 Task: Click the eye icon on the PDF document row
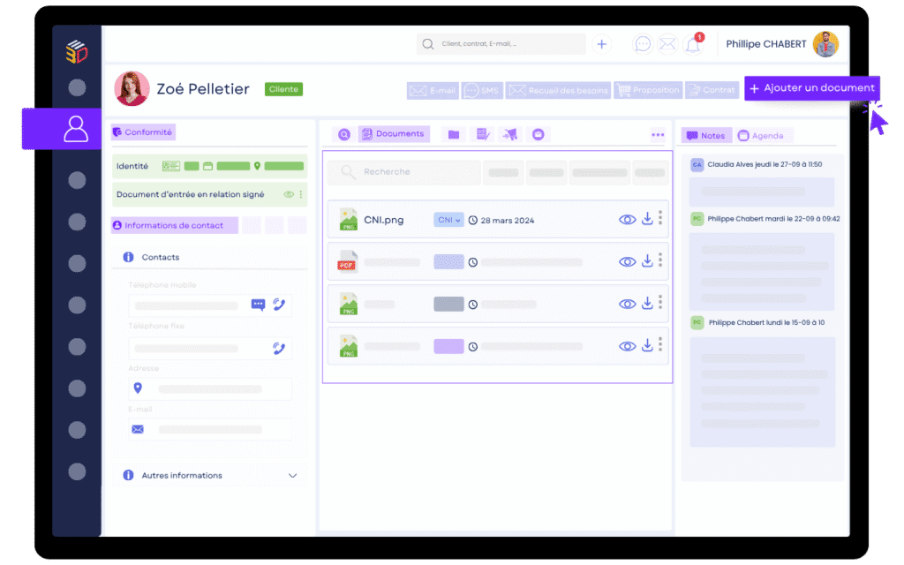click(x=627, y=261)
